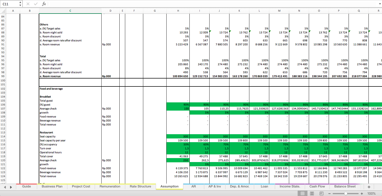
Task: Expand the formula bar dropdown arrow
Action: tap(379, 4)
